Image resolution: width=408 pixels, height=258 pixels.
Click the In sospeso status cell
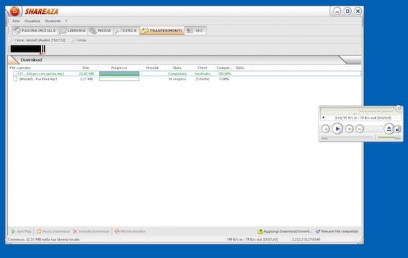click(x=177, y=79)
